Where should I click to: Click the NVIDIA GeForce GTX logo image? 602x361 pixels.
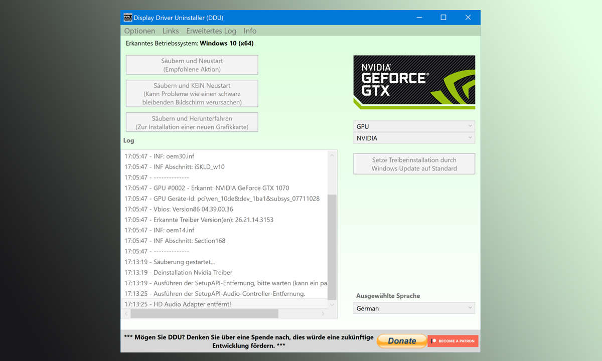coord(414,82)
